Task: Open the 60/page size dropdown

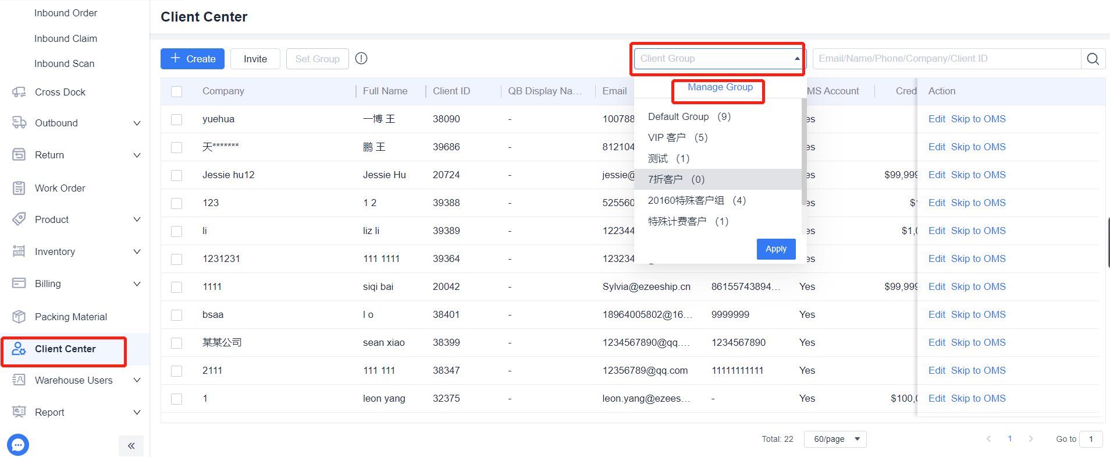Action: pyautogui.click(x=835, y=439)
